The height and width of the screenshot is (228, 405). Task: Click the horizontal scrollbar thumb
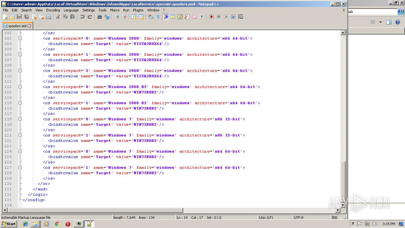coord(95,210)
